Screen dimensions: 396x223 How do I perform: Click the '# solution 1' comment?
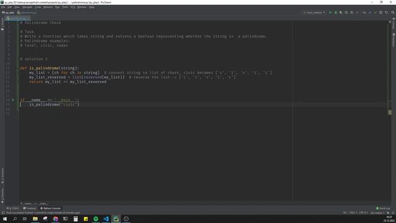33,59
